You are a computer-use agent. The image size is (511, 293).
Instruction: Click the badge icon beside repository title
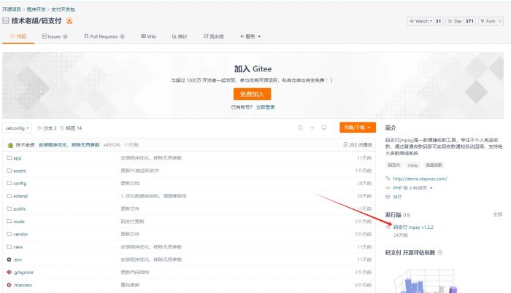tap(67, 20)
